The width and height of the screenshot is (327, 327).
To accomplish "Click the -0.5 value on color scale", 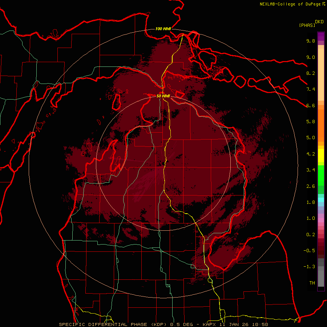I will coord(309,251).
